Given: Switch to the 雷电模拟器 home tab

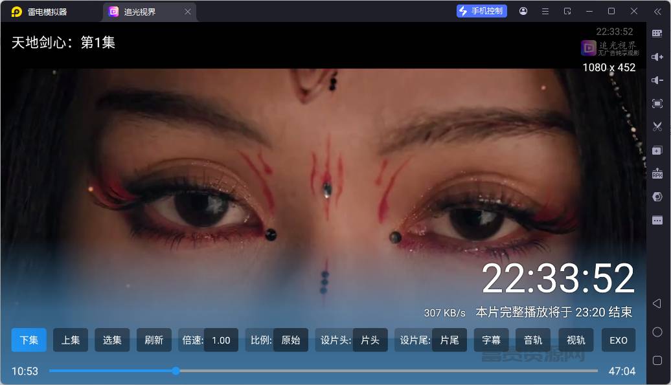Looking at the screenshot, I should 47,12.
